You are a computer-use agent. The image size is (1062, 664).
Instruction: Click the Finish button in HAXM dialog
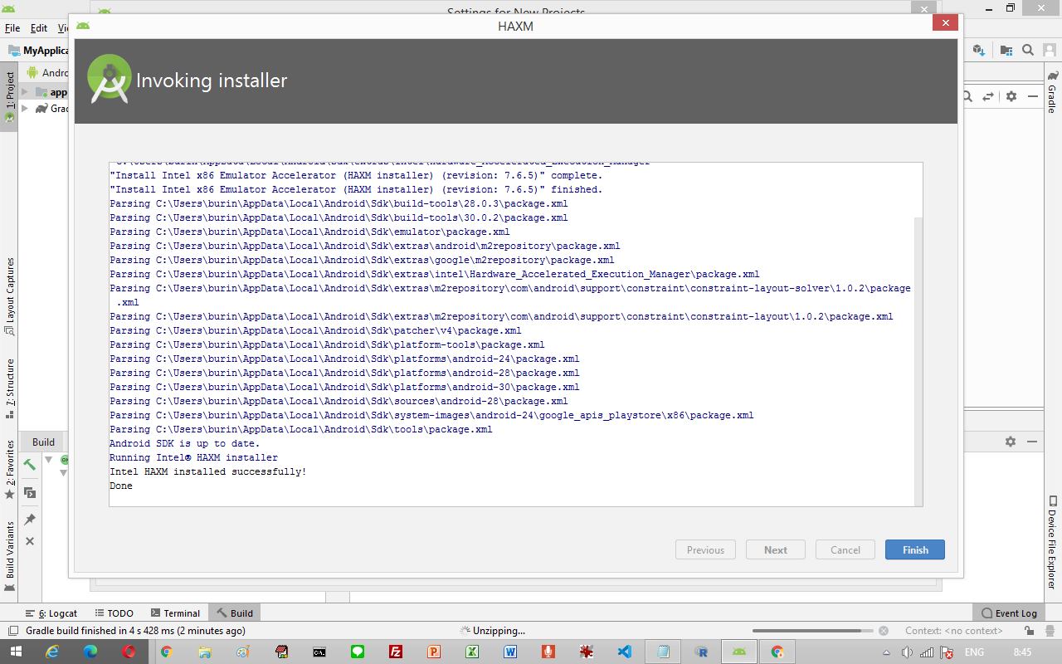coord(914,549)
